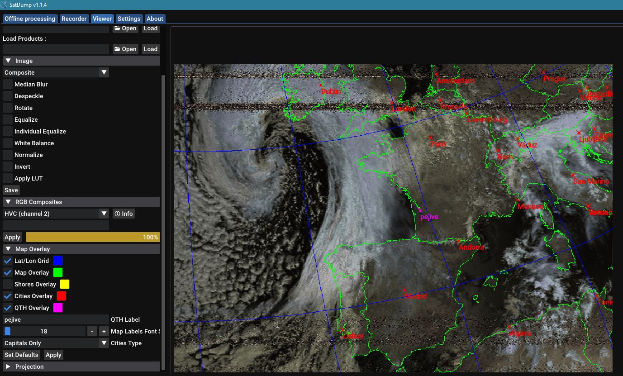Image resolution: width=623 pixels, height=376 pixels.
Task: Disable the Lat/Lon Grid overlay checkbox
Action: [8, 261]
